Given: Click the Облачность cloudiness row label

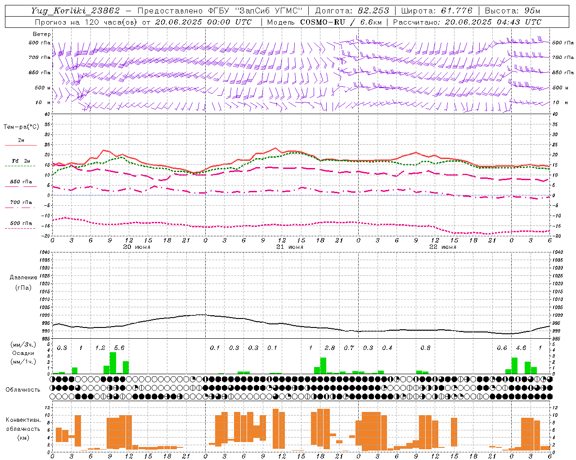Looking at the screenshot, I should pyautogui.click(x=23, y=389).
